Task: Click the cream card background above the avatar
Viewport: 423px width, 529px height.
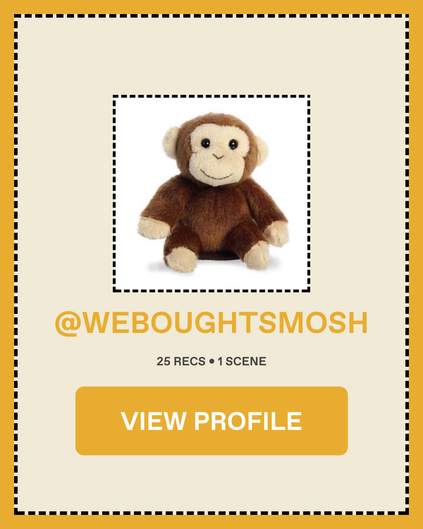Action: [x=211, y=56]
